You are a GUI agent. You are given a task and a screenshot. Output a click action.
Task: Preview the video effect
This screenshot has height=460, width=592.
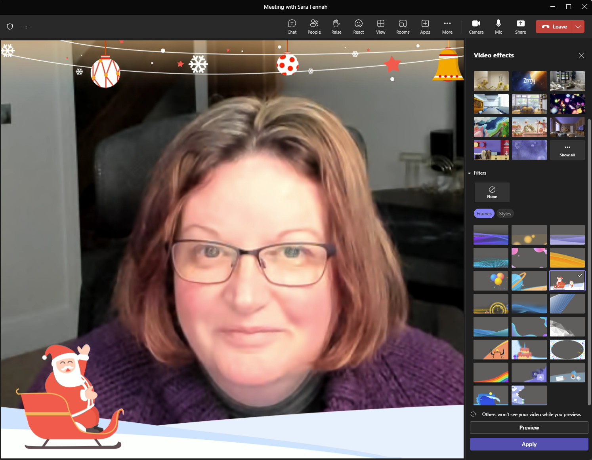(529, 428)
